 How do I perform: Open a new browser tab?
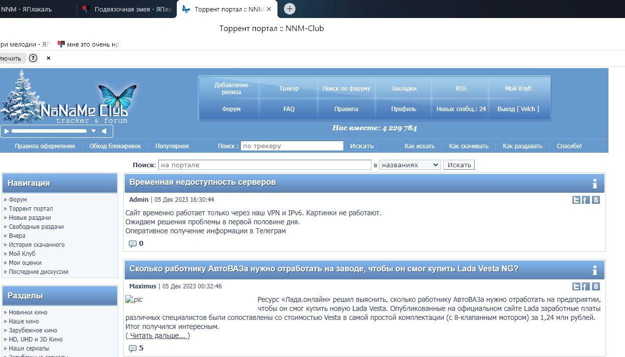coord(289,9)
